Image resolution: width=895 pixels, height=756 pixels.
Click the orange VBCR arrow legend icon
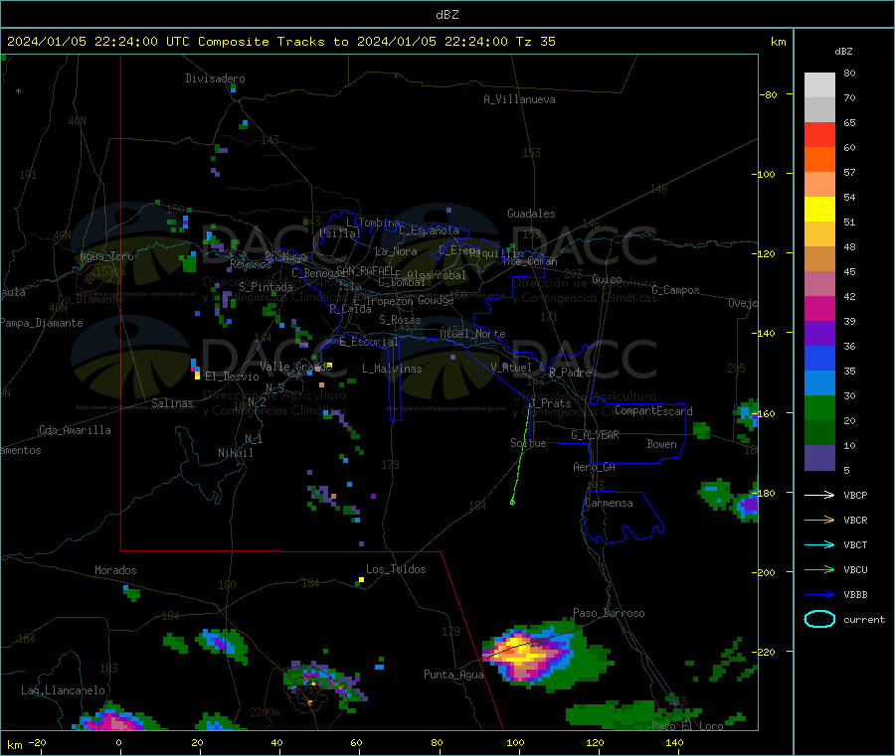(819, 520)
